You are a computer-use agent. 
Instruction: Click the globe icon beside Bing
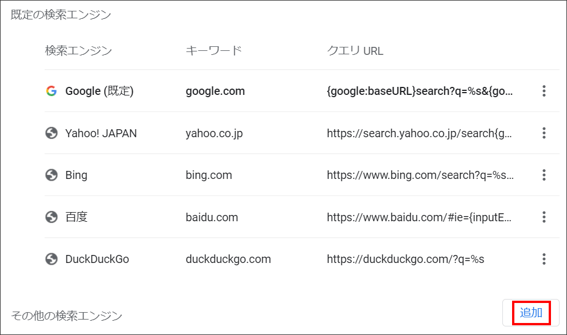click(x=51, y=175)
